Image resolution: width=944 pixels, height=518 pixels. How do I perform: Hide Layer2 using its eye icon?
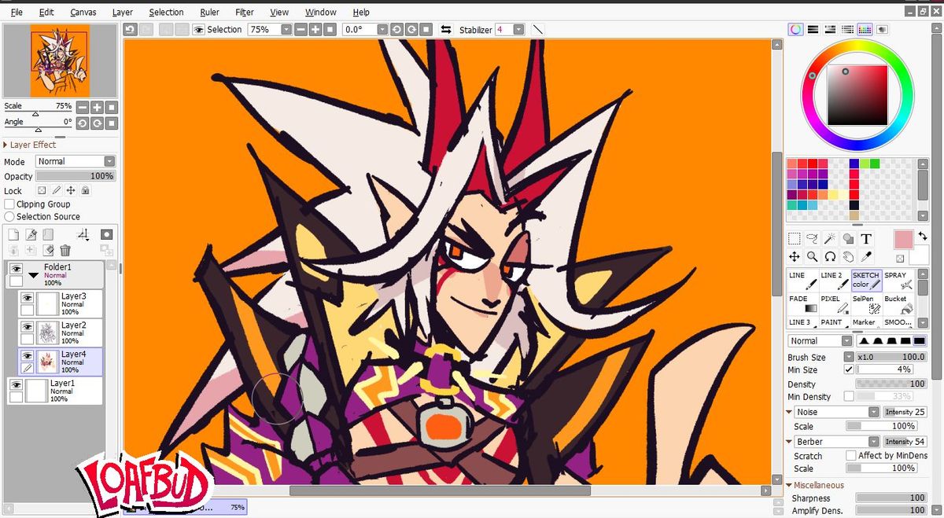(x=27, y=327)
